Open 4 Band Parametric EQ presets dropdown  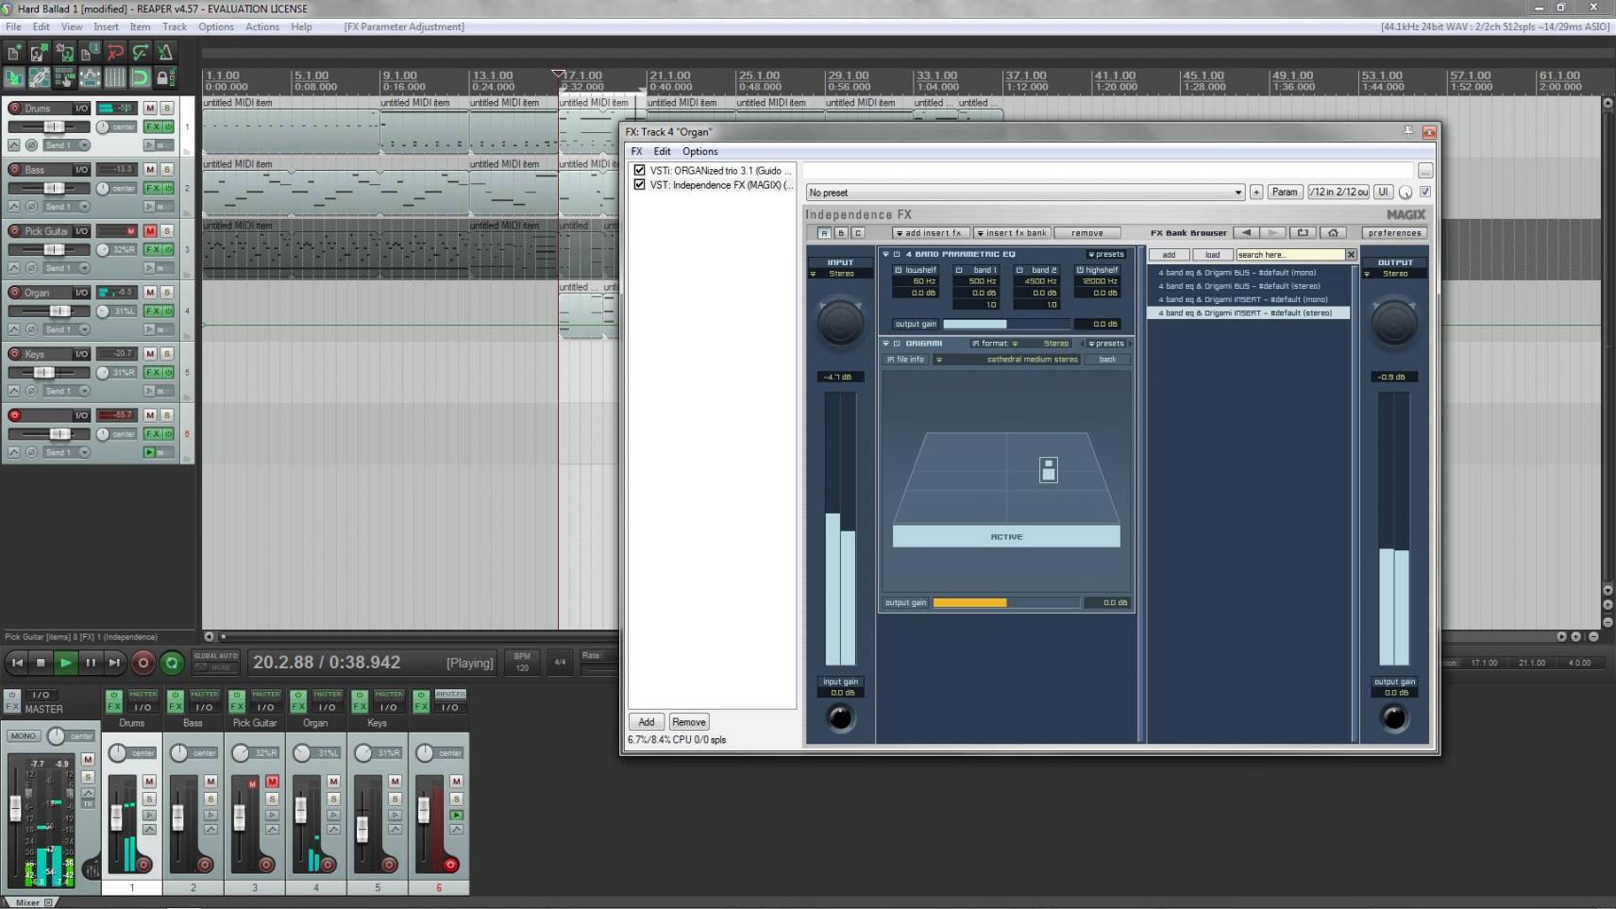tap(1105, 255)
